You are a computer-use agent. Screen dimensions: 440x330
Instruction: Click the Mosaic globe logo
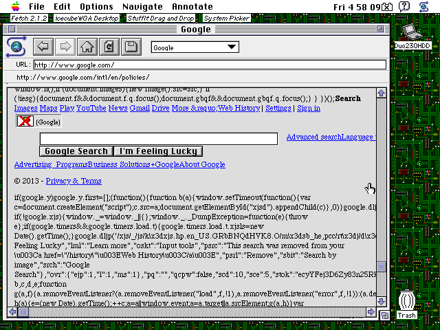click(16, 47)
